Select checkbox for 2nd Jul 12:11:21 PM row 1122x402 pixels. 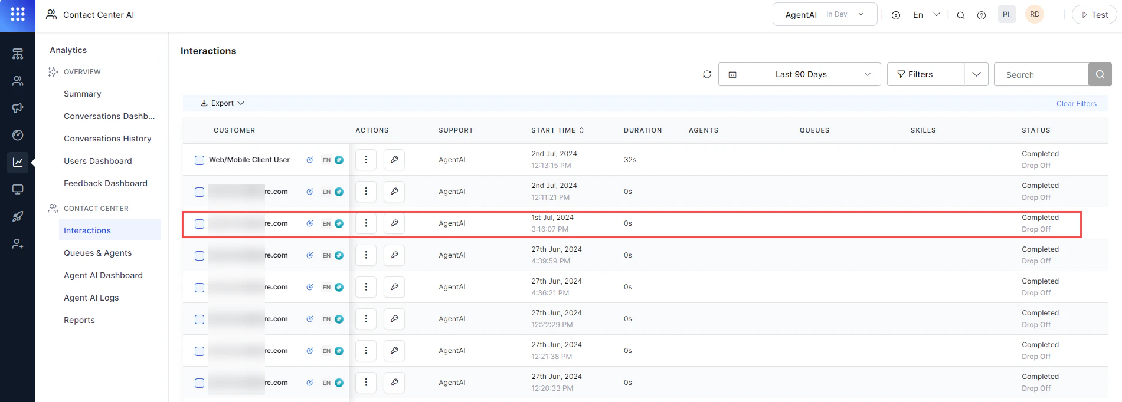coord(199,192)
